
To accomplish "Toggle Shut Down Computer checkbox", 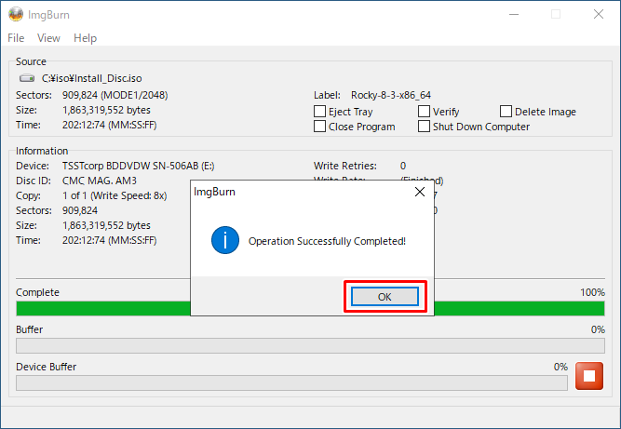I will point(425,127).
